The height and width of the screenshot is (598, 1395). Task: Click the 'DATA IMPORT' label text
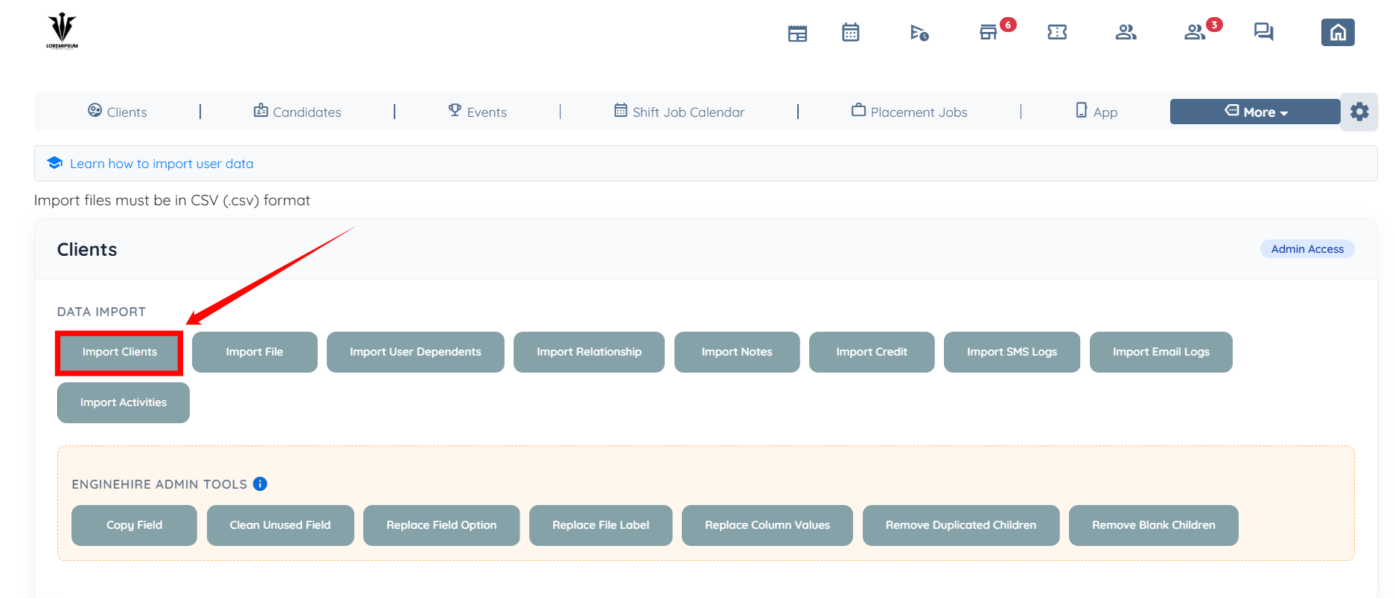101,312
